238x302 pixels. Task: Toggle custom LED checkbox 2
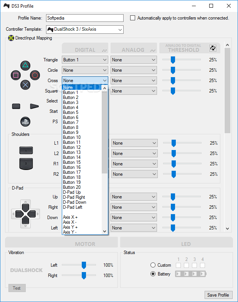coord(186,265)
